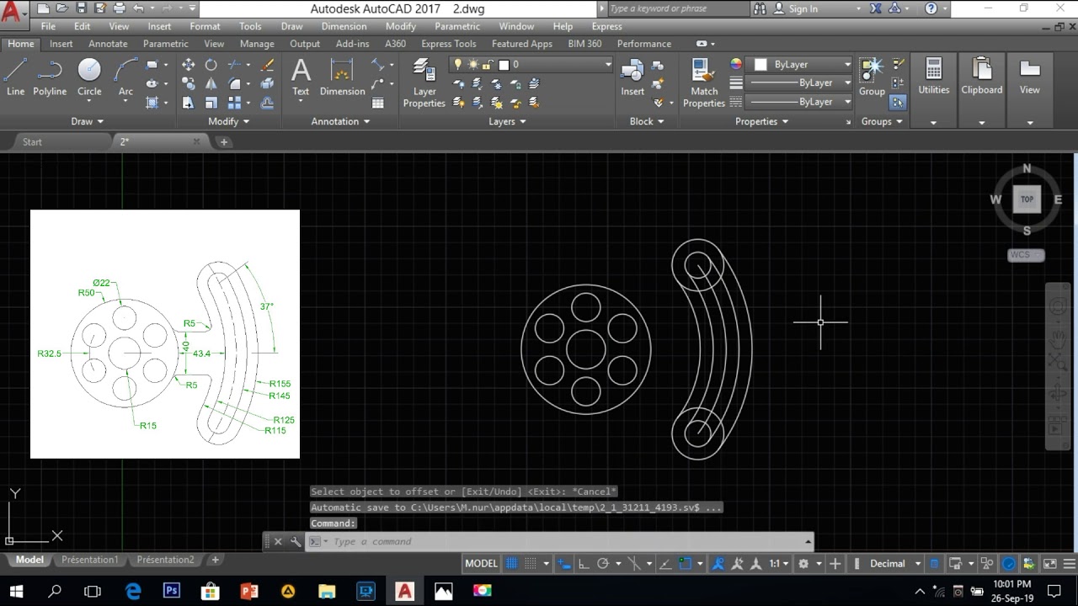Screen dimensions: 1078x606
Task: Switch to Présentation1 layout tab
Action: click(x=90, y=560)
